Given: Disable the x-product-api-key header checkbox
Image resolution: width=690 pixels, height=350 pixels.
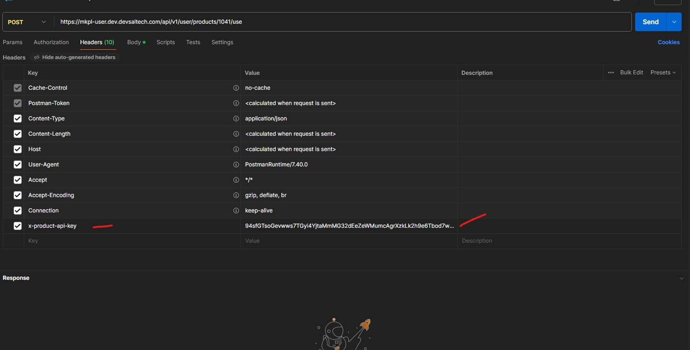Looking at the screenshot, I should tap(18, 226).
